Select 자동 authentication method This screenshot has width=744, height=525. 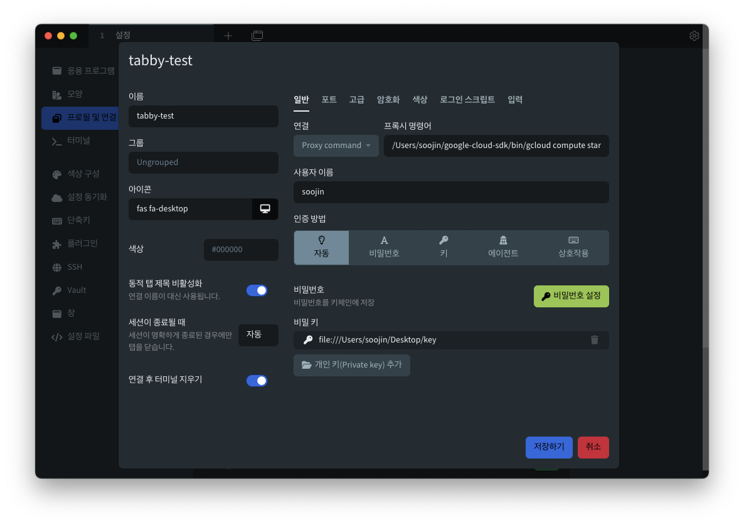coord(321,248)
